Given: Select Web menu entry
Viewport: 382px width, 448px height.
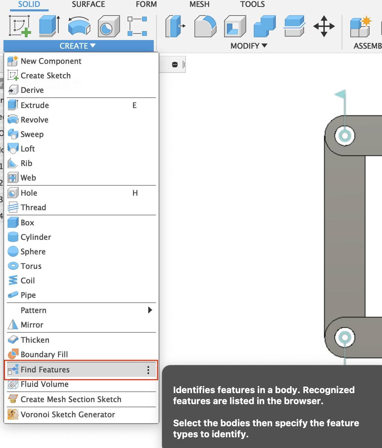Looking at the screenshot, I should click(x=81, y=178).
